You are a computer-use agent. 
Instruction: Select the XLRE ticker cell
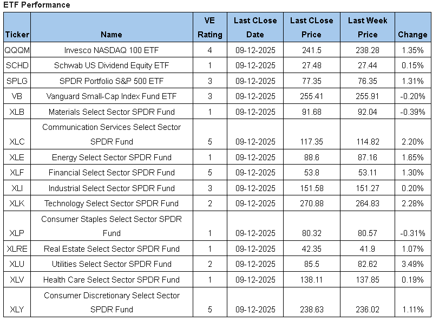17,249
